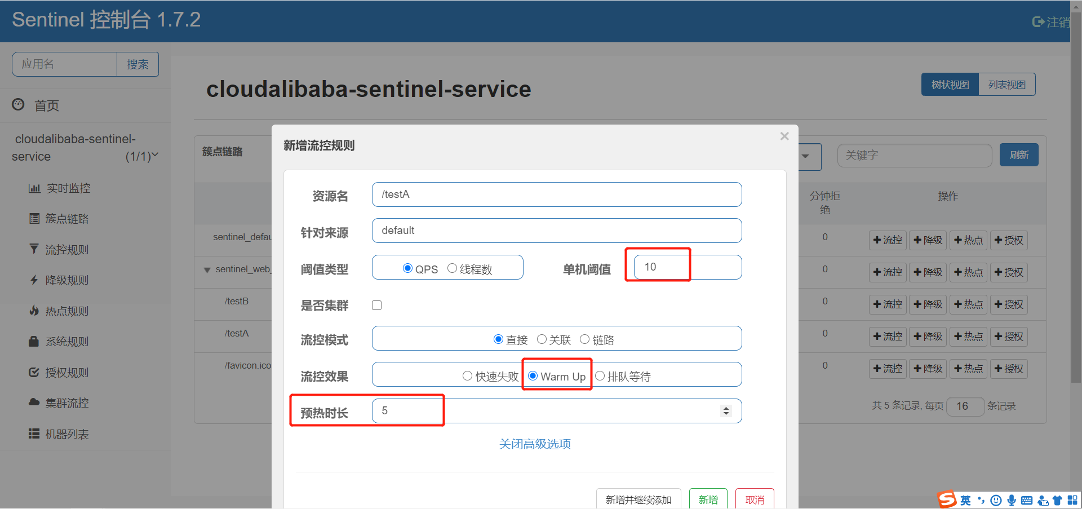
Task: Select the QPS threshold type
Action: pos(408,268)
